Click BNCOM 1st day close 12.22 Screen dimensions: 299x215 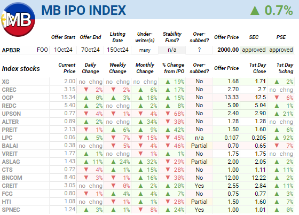258,178
